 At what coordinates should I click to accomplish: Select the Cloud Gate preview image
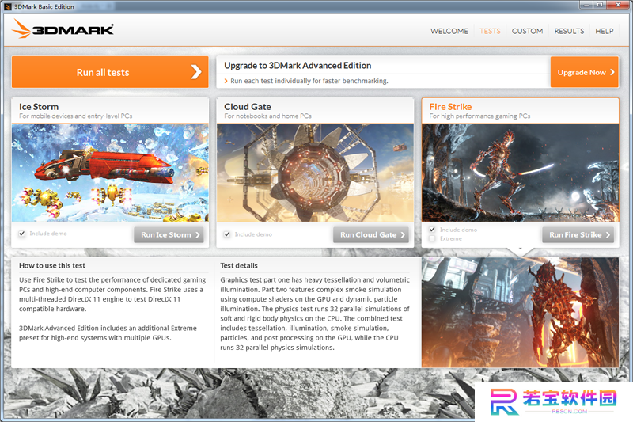click(315, 173)
